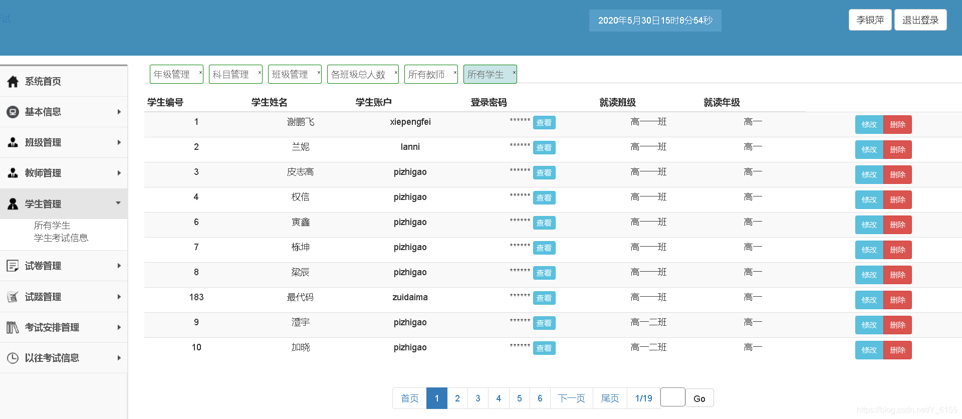View password for student 最代码
The image size is (962, 419).
544,298
